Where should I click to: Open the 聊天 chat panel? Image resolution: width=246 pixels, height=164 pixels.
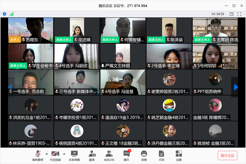126,154
